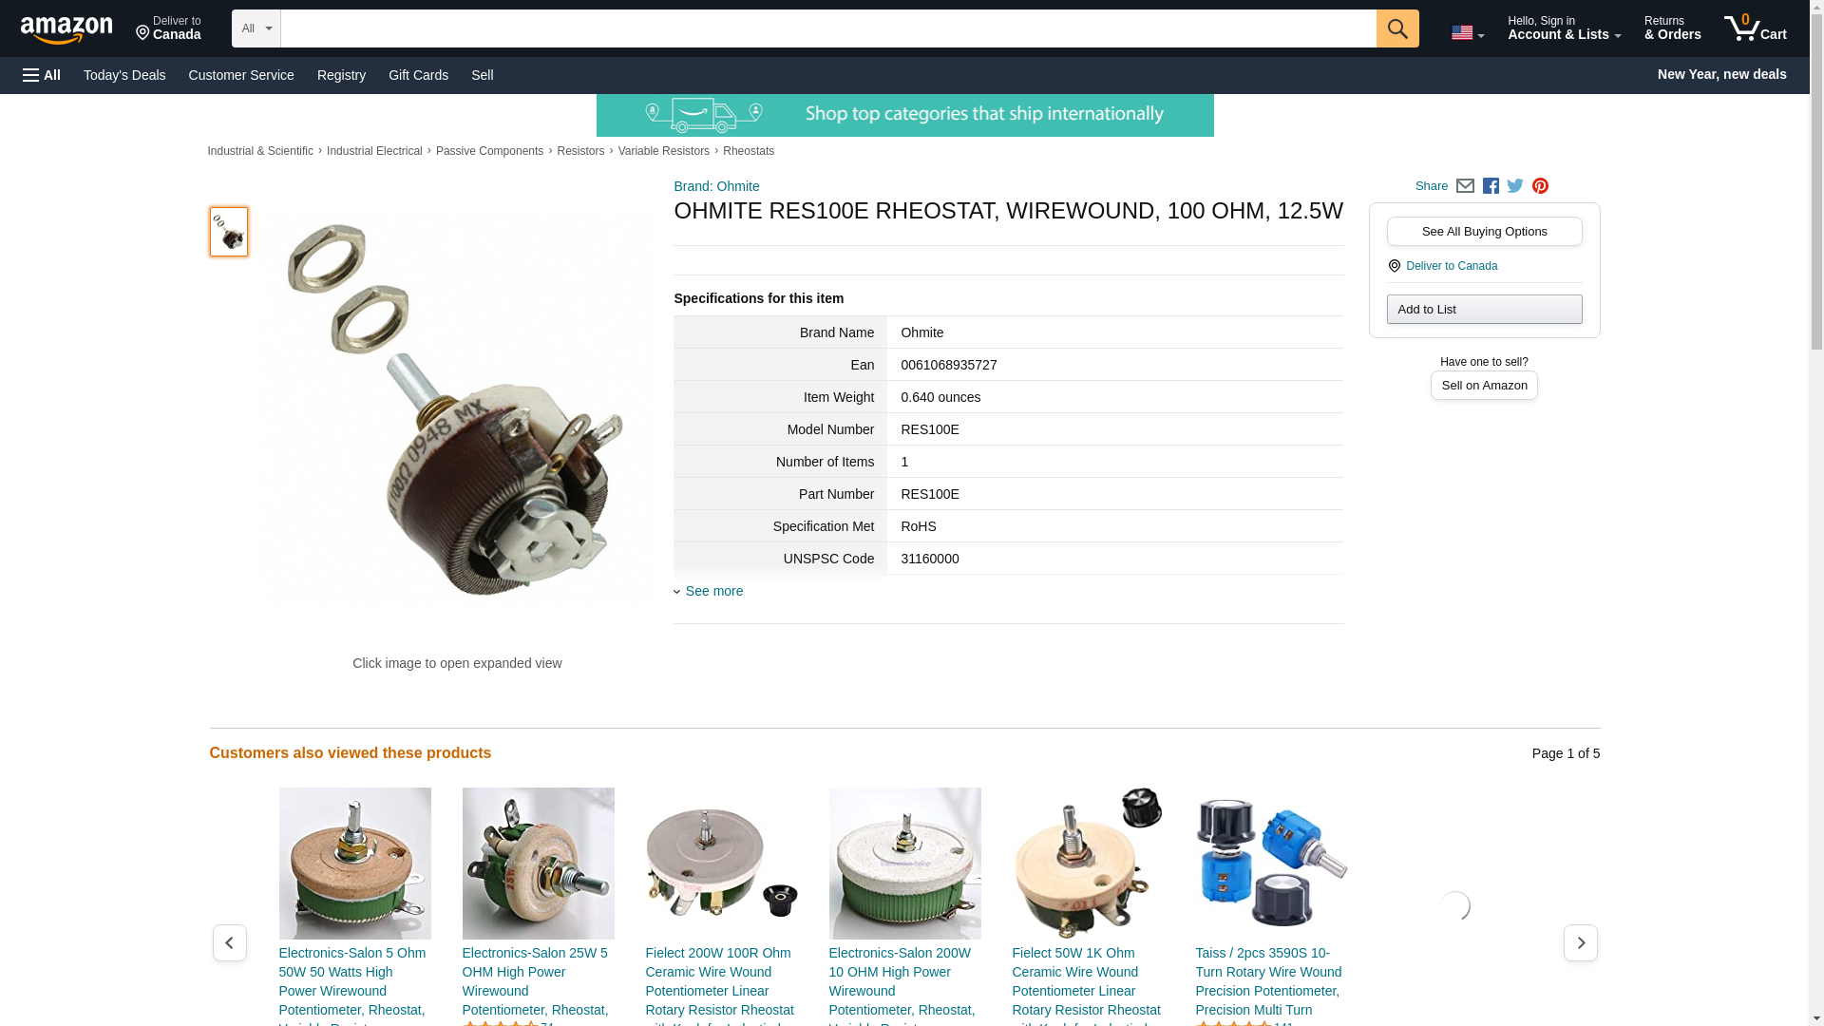Click See All Buying Options button
1824x1026 pixels.
click(x=1484, y=231)
